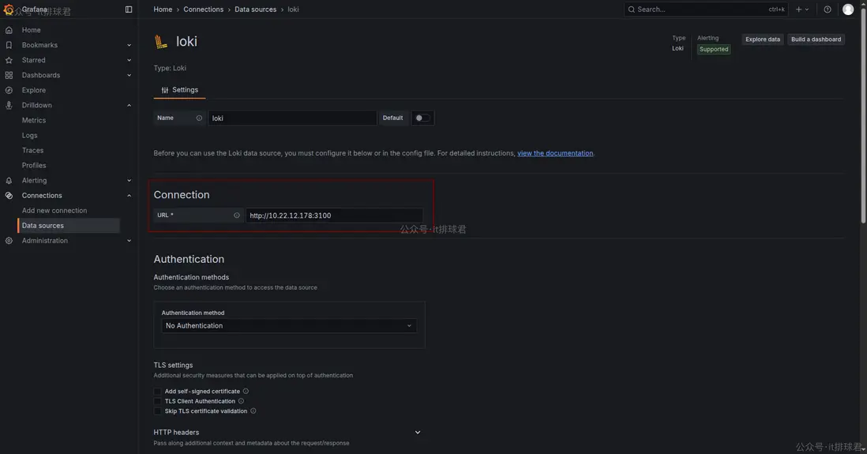Viewport: 867px width, 454px height.
Task: Click the Grafana logo icon
Action: point(9,9)
